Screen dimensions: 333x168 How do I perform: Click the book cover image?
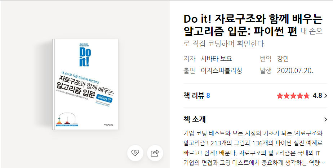[85, 84]
